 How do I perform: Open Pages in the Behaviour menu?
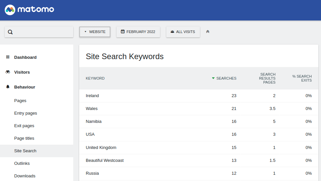coord(20,100)
